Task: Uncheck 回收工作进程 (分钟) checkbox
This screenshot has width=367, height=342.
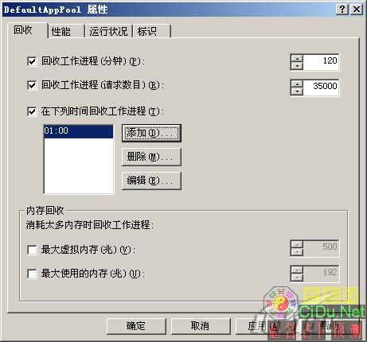Action: tap(32, 62)
